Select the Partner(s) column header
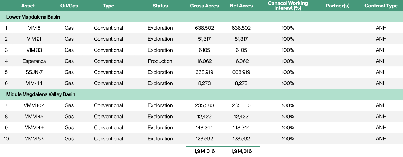Viewport: 403px width, 157px height. tap(338, 6)
